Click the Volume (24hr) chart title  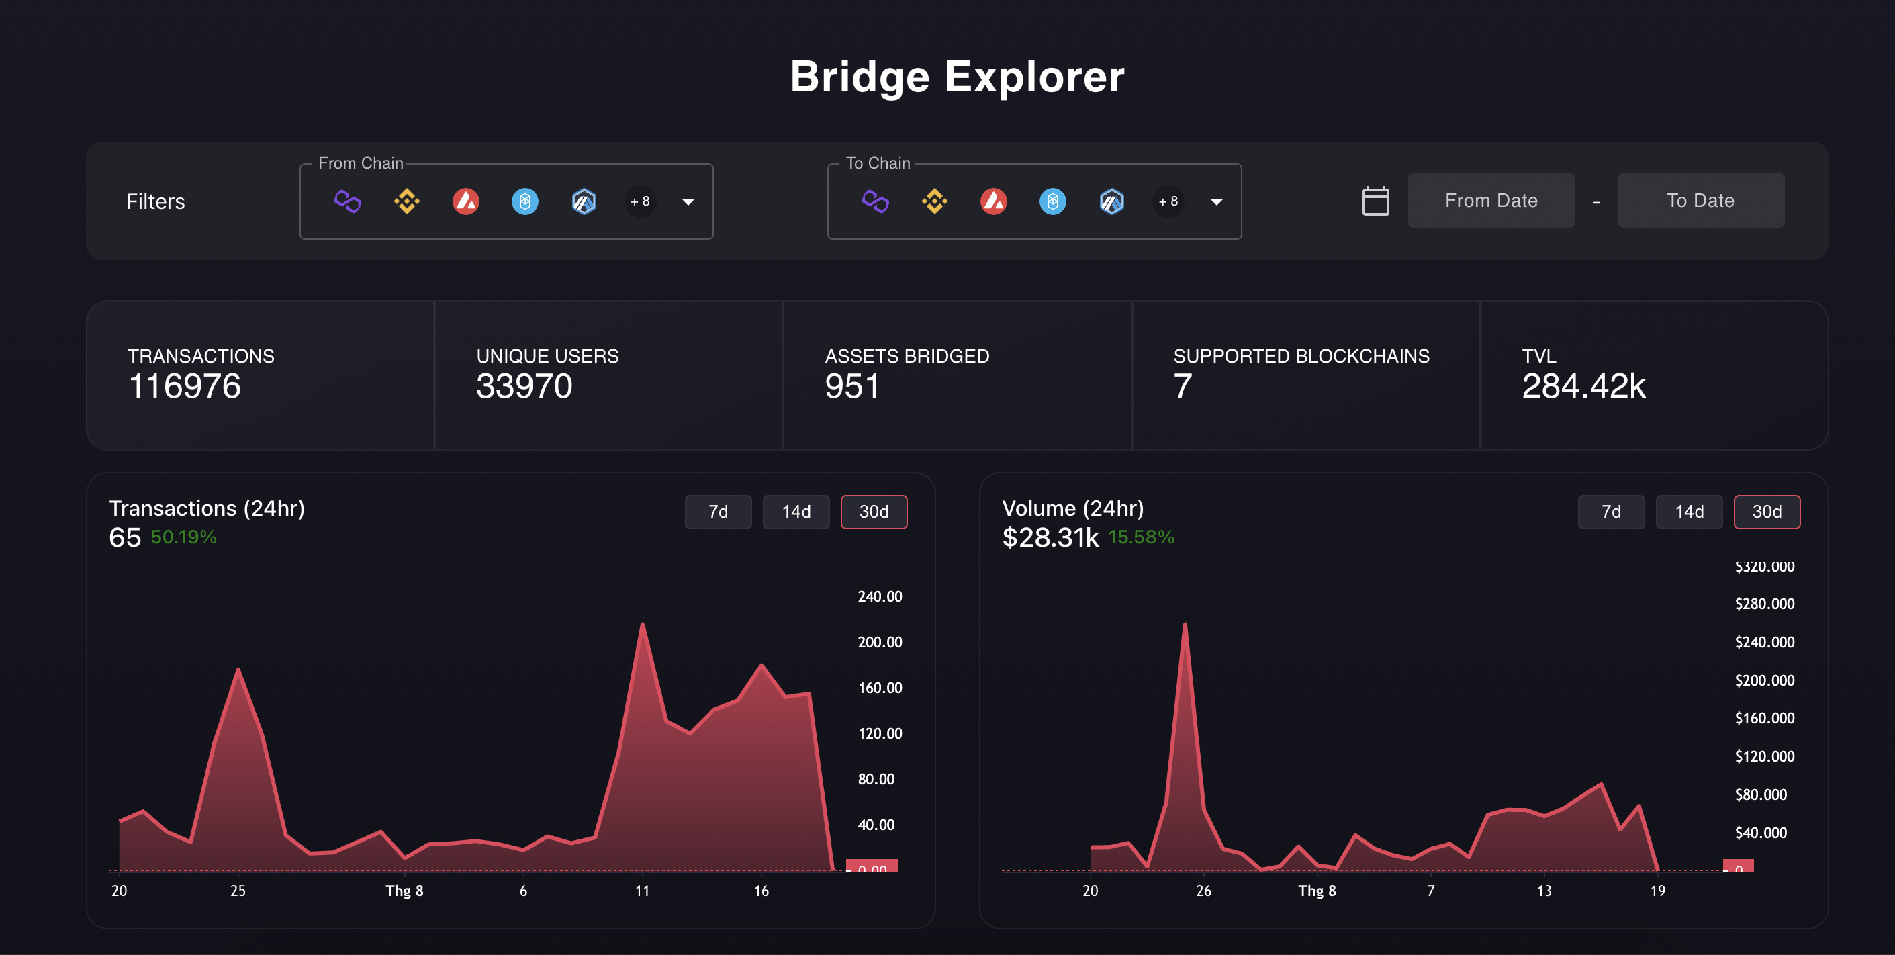(x=1072, y=508)
